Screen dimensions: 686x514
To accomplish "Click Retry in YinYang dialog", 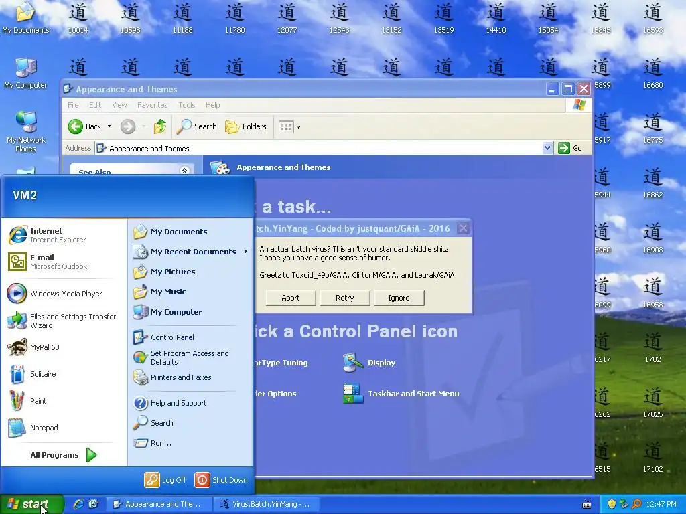I will [345, 298].
